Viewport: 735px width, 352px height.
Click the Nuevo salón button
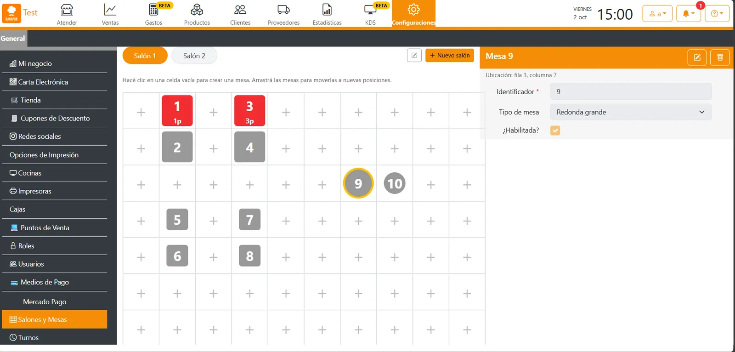coord(450,56)
